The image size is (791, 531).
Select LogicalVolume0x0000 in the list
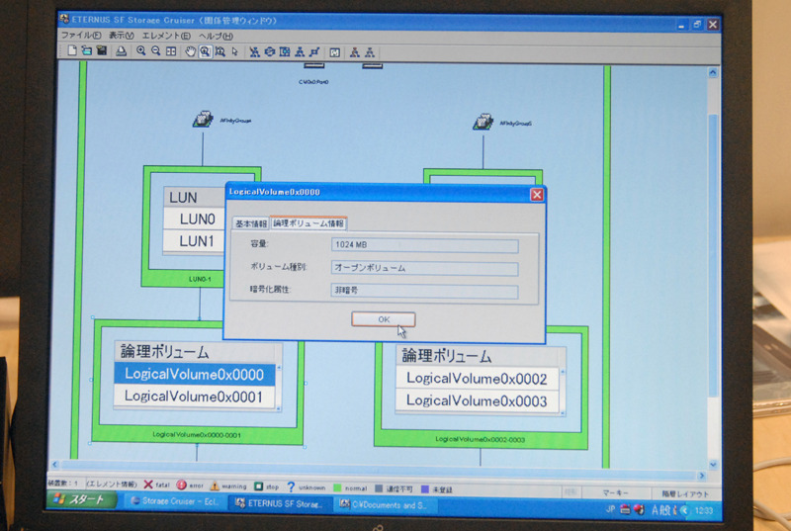pos(195,374)
